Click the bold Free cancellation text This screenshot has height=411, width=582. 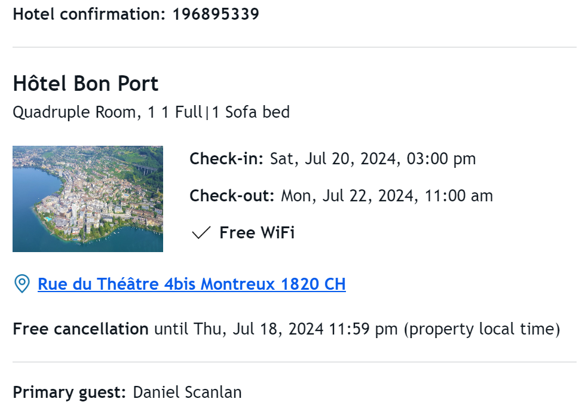click(81, 329)
